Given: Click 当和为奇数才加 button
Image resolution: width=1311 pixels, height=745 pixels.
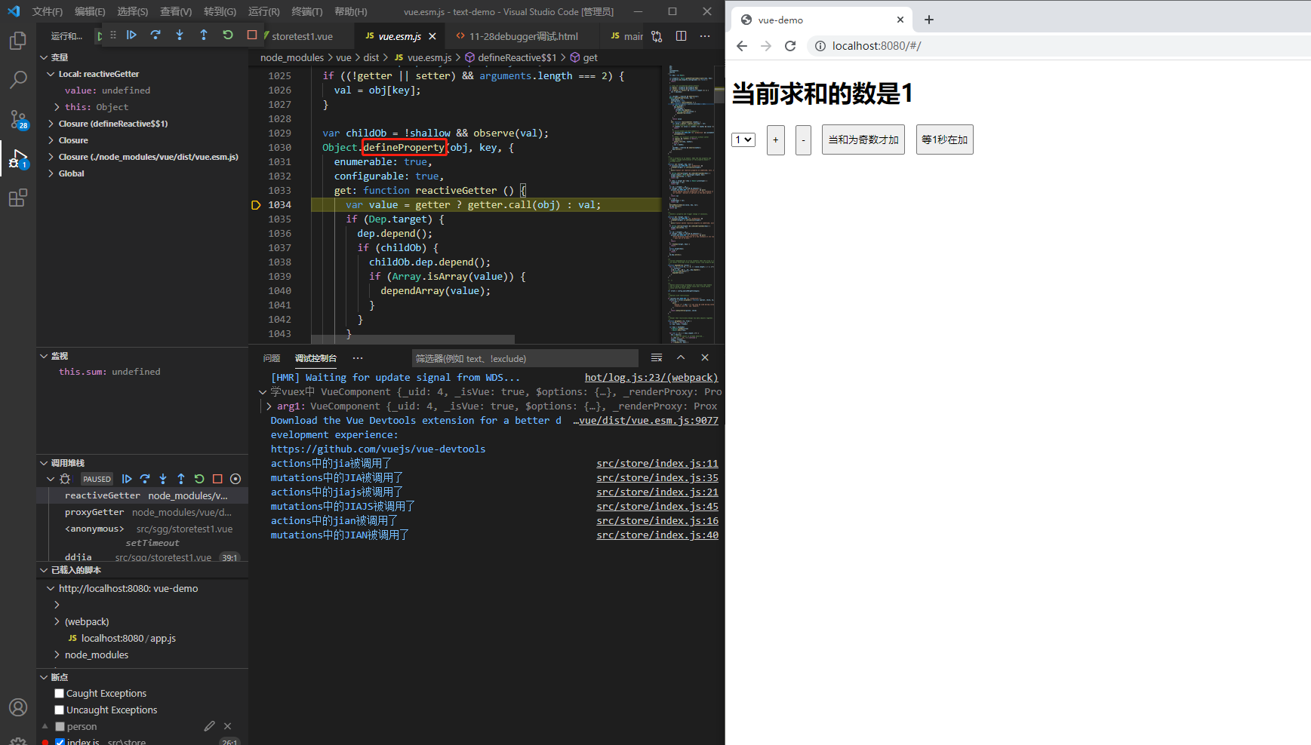Looking at the screenshot, I should pos(863,139).
